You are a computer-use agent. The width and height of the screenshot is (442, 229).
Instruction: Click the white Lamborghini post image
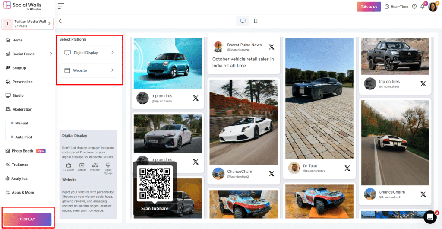coord(244,121)
